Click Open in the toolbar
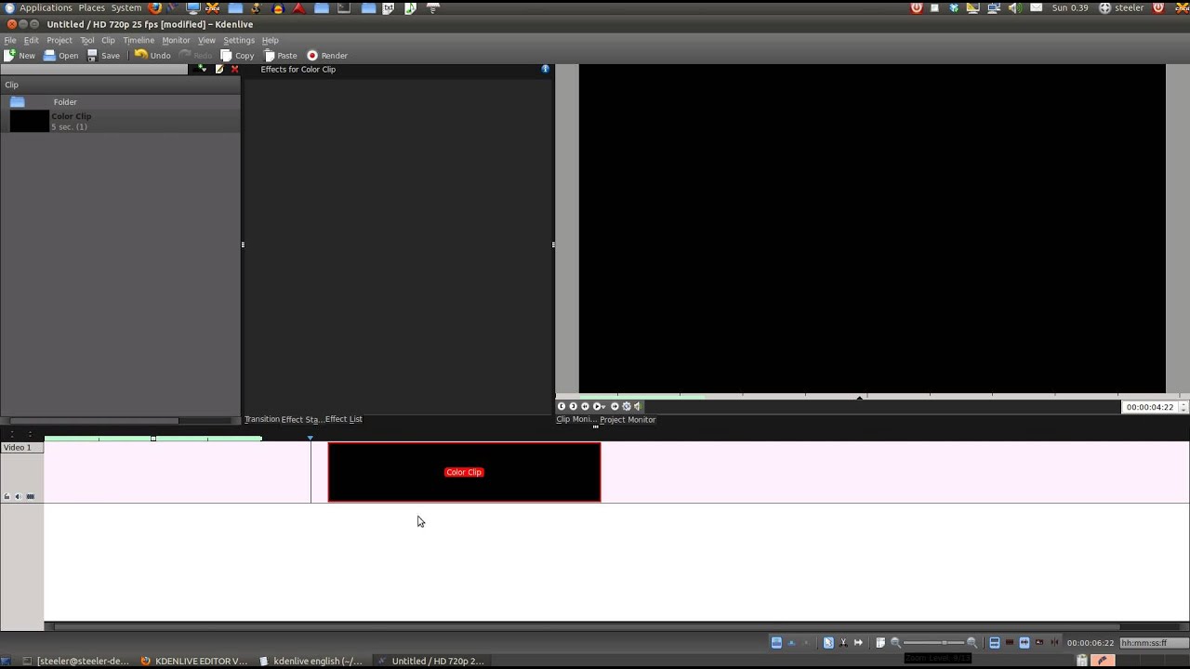The height and width of the screenshot is (669, 1190). click(x=60, y=56)
